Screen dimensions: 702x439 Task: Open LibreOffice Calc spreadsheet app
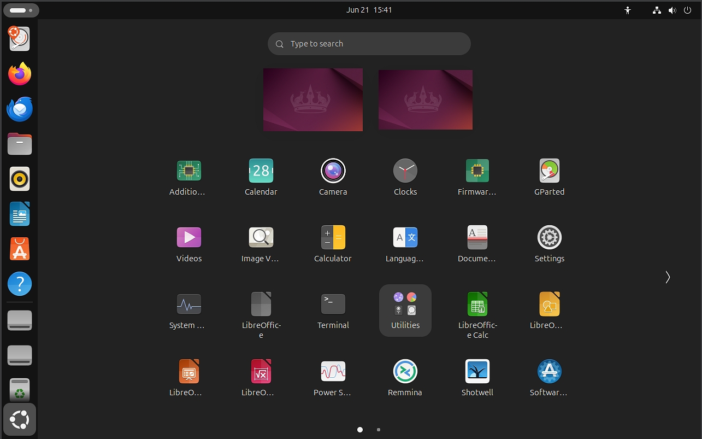point(477,305)
